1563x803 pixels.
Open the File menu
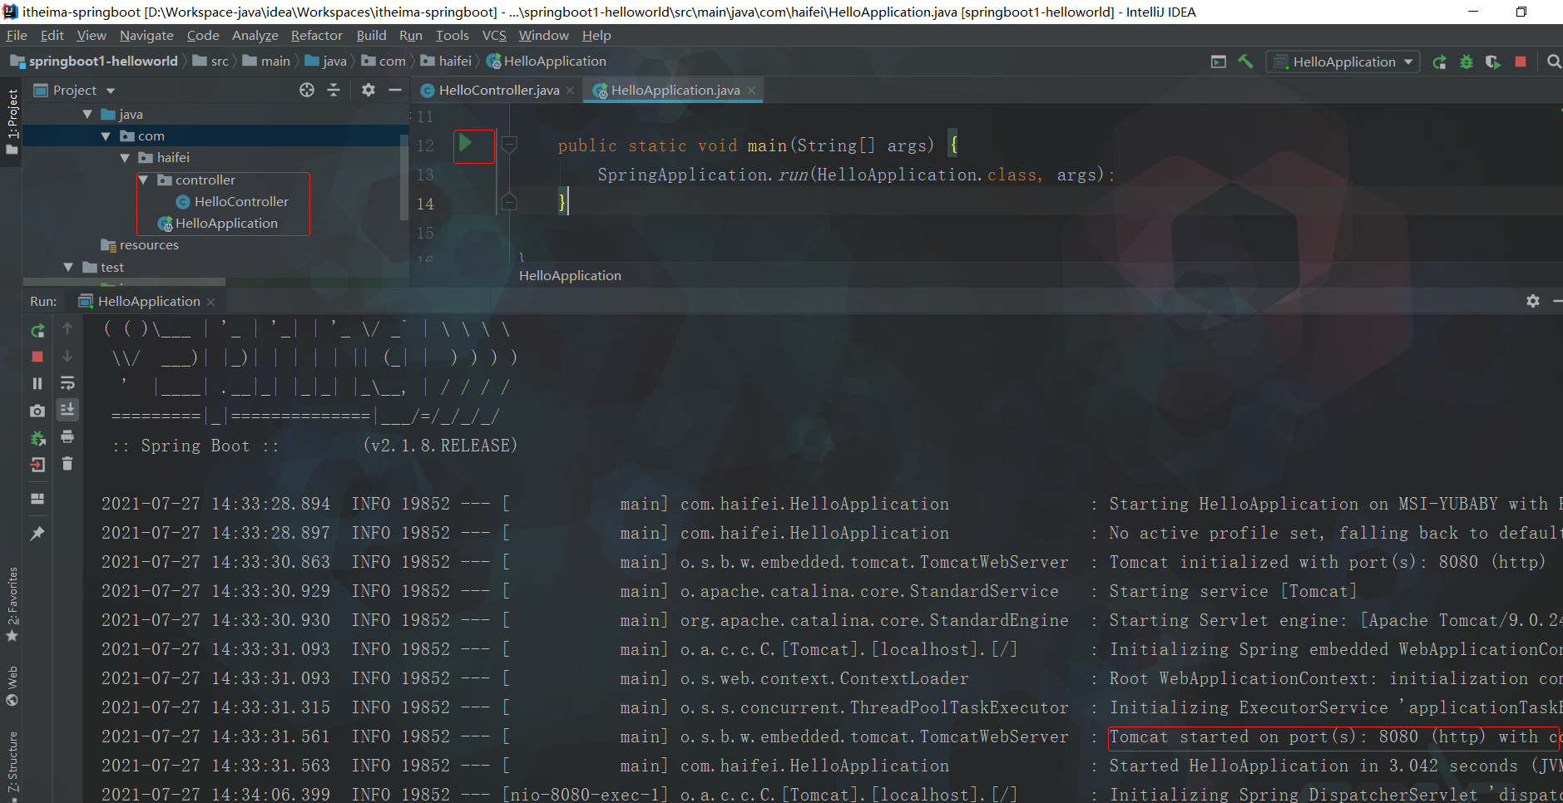tap(17, 35)
